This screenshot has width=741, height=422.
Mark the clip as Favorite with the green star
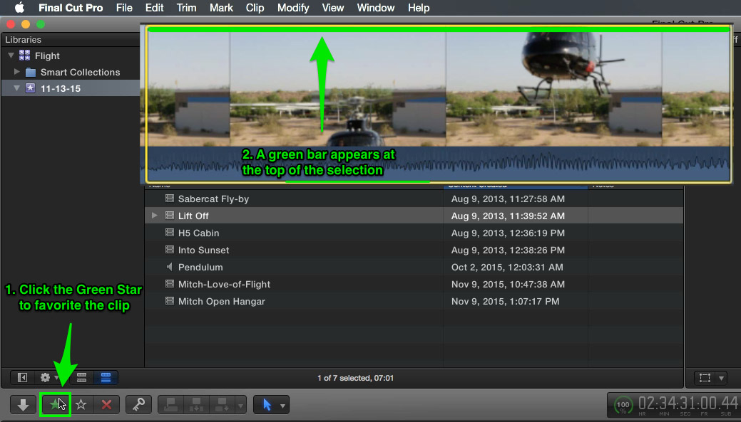tap(56, 404)
